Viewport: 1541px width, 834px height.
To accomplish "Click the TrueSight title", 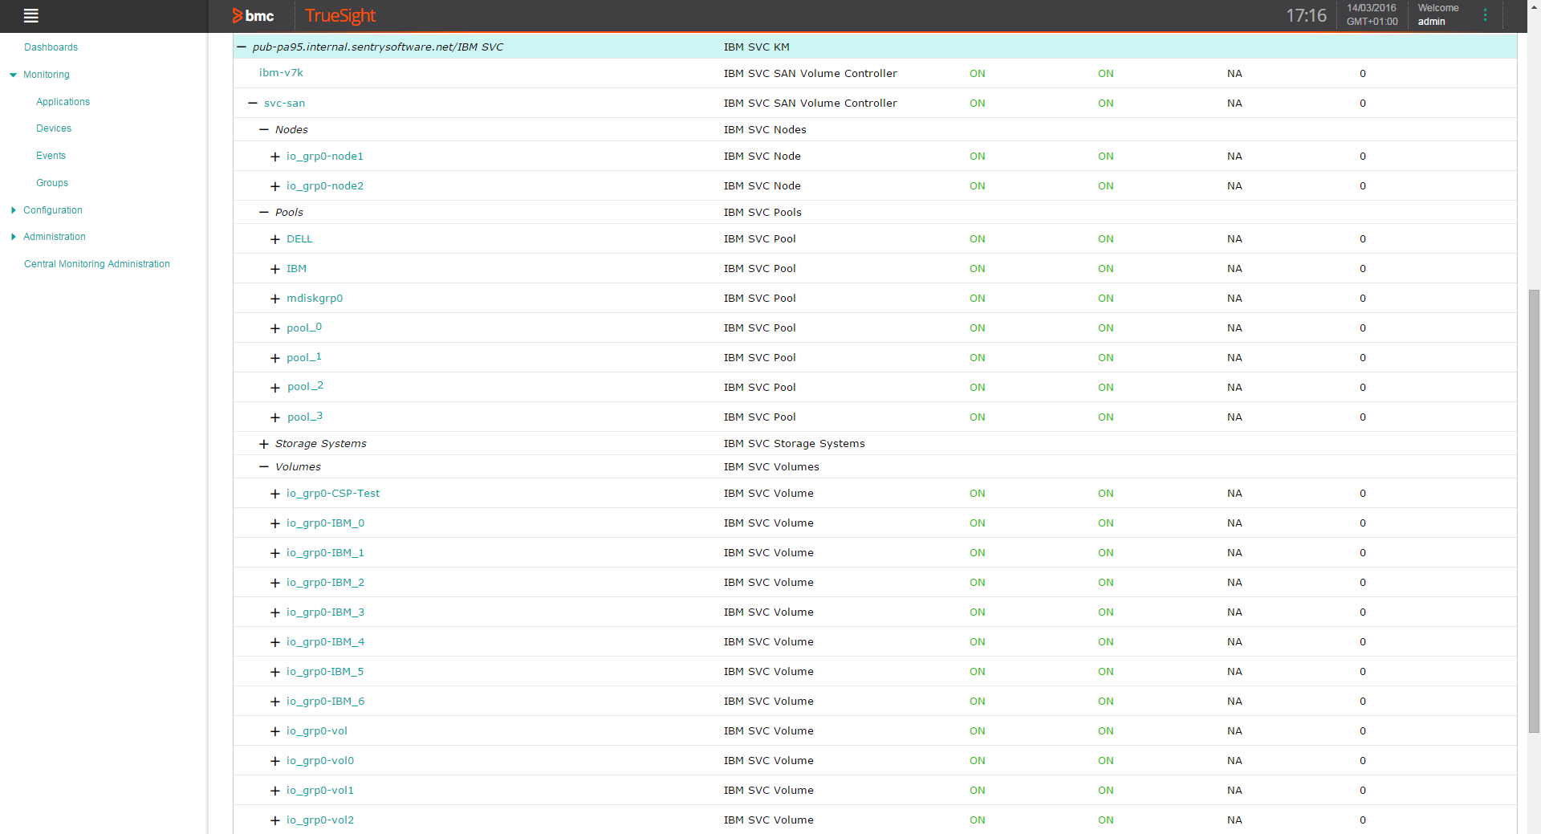I will coord(340,16).
